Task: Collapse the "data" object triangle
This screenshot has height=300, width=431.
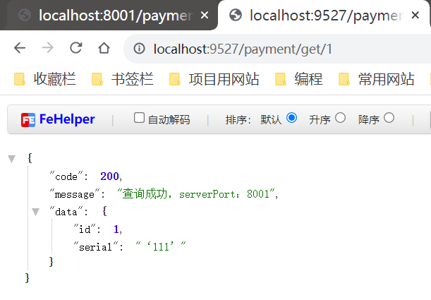Action: 36,212
